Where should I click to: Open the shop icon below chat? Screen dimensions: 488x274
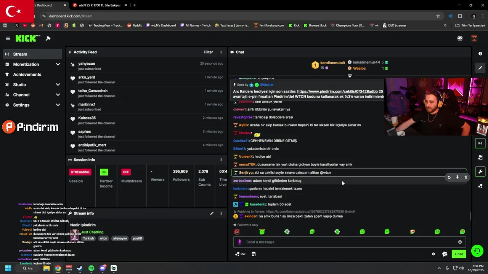click(x=254, y=254)
